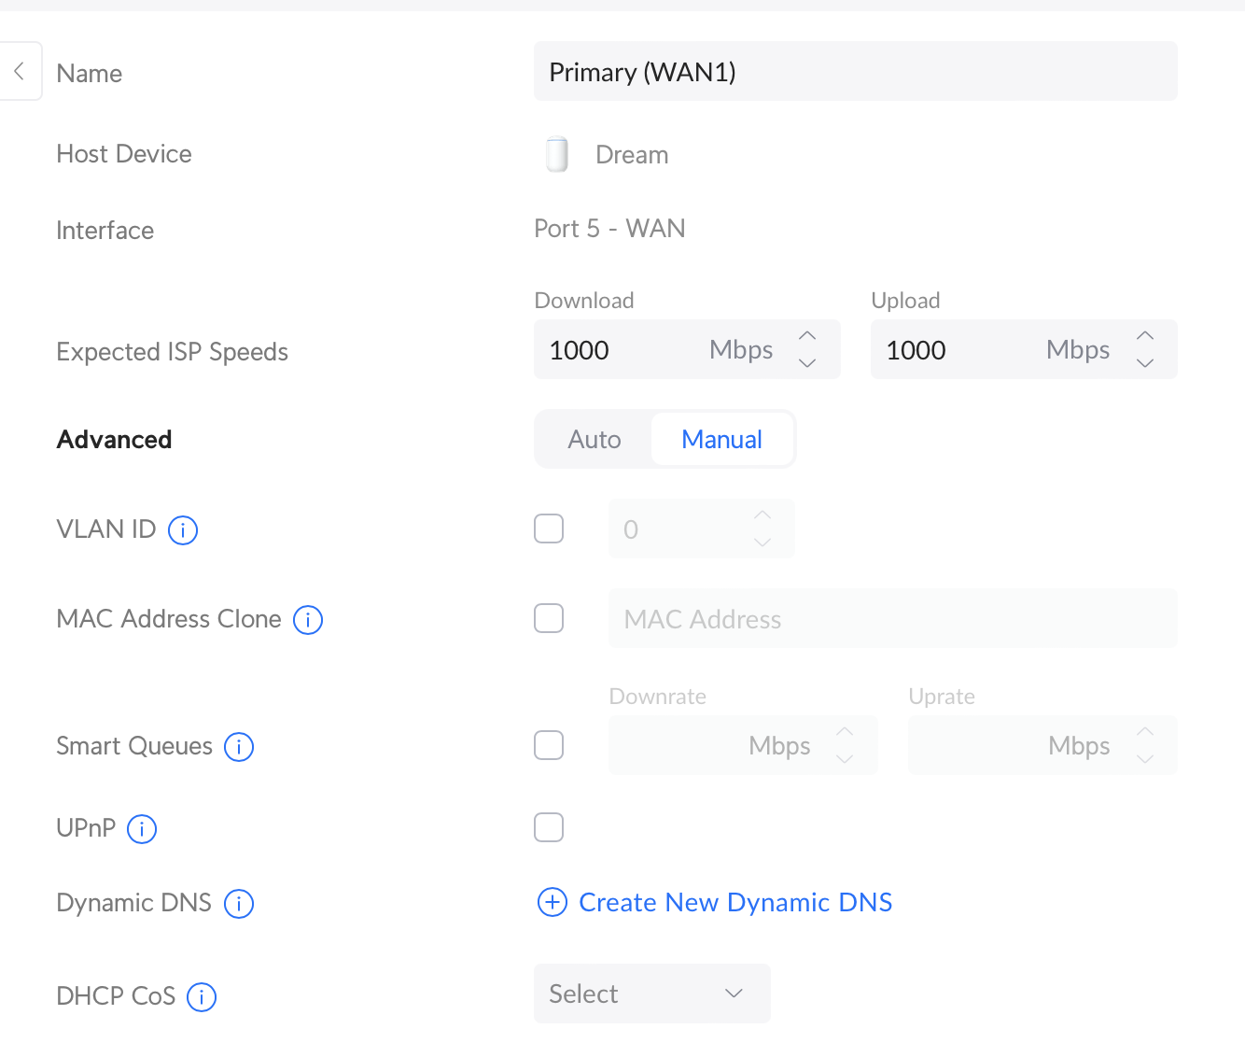Click the Download speed input field
1245x1057 pixels.
click(x=687, y=349)
